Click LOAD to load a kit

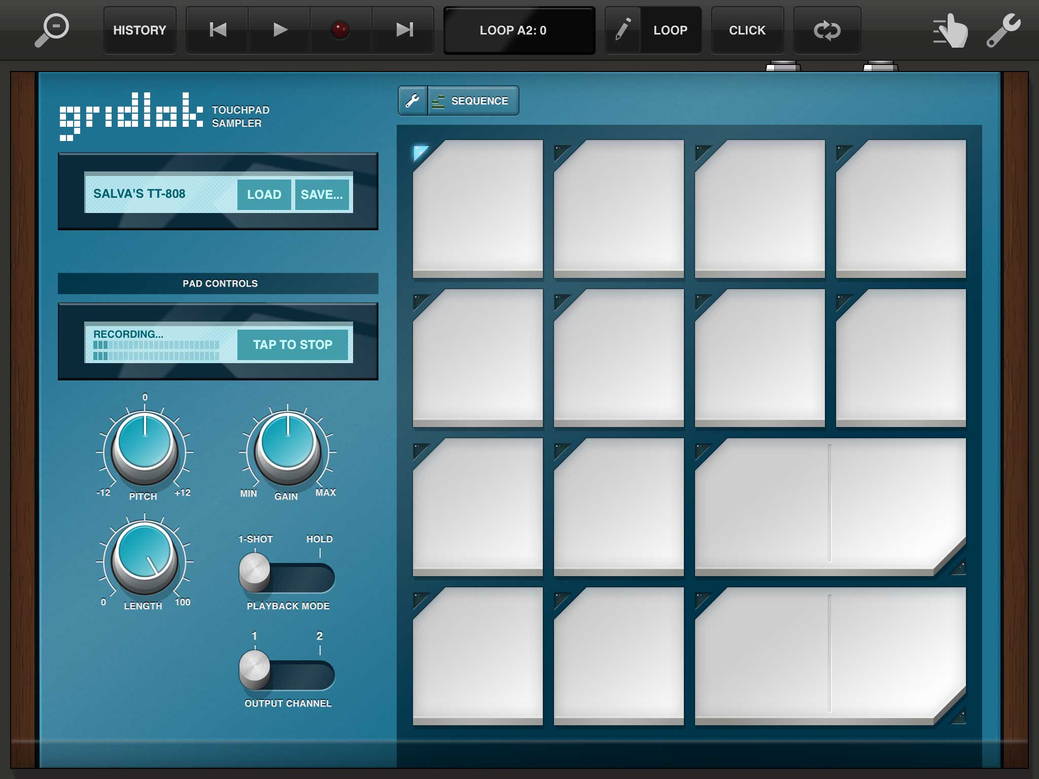click(264, 194)
